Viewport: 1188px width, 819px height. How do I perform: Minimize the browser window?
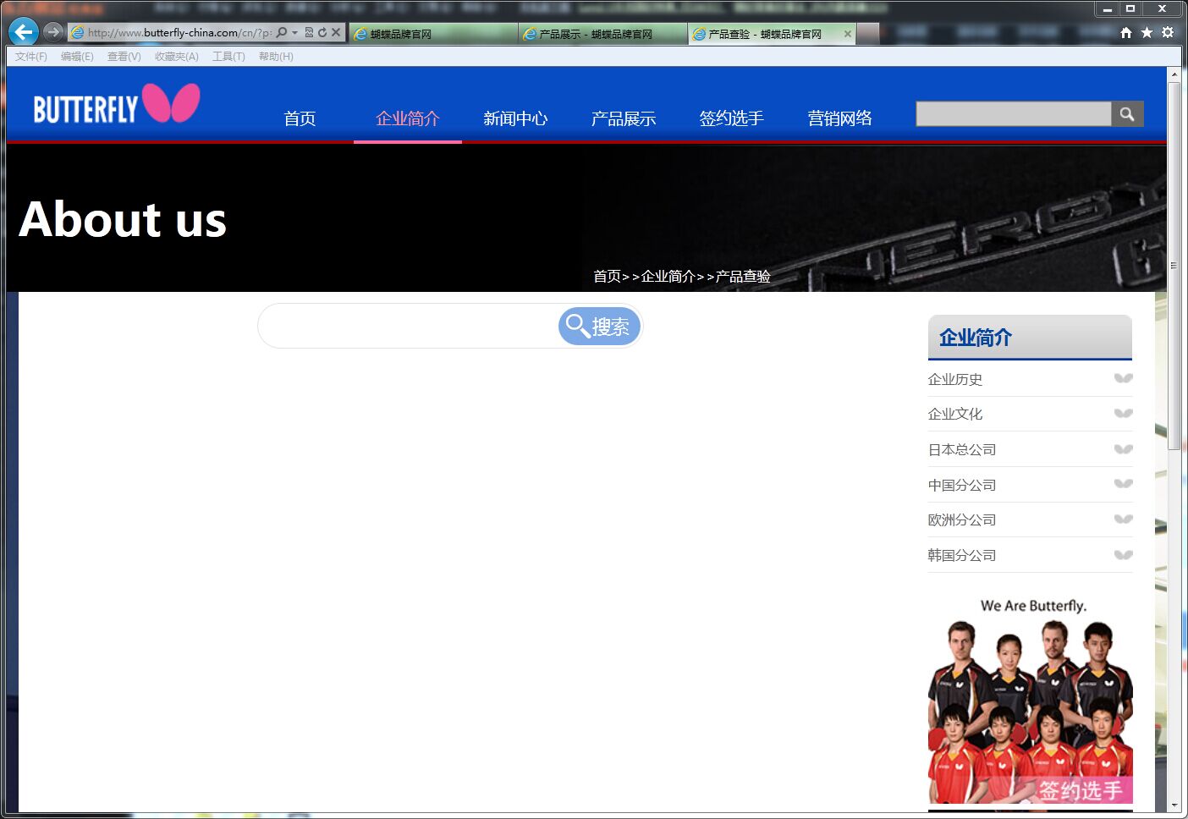[x=1107, y=9]
